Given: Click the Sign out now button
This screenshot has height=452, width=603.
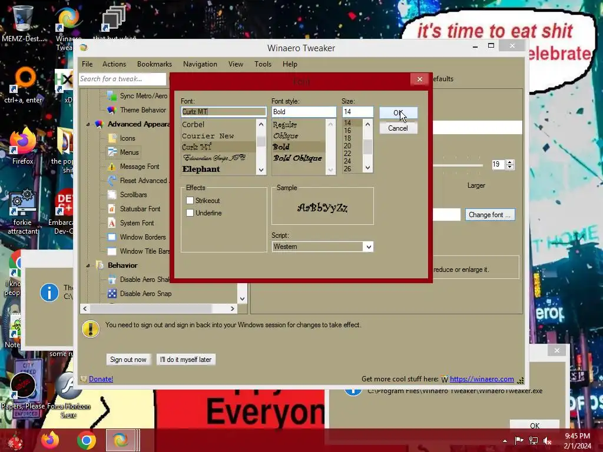Looking at the screenshot, I should point(128,360).
